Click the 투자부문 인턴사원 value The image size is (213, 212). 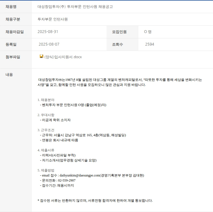53,19
